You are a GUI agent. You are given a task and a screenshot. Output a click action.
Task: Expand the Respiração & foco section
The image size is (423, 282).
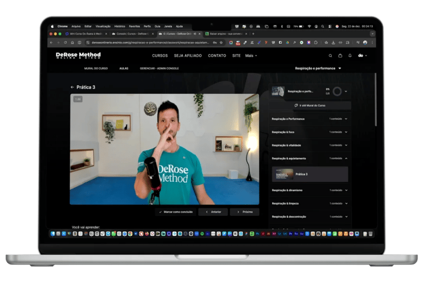[x=310, y=132]
